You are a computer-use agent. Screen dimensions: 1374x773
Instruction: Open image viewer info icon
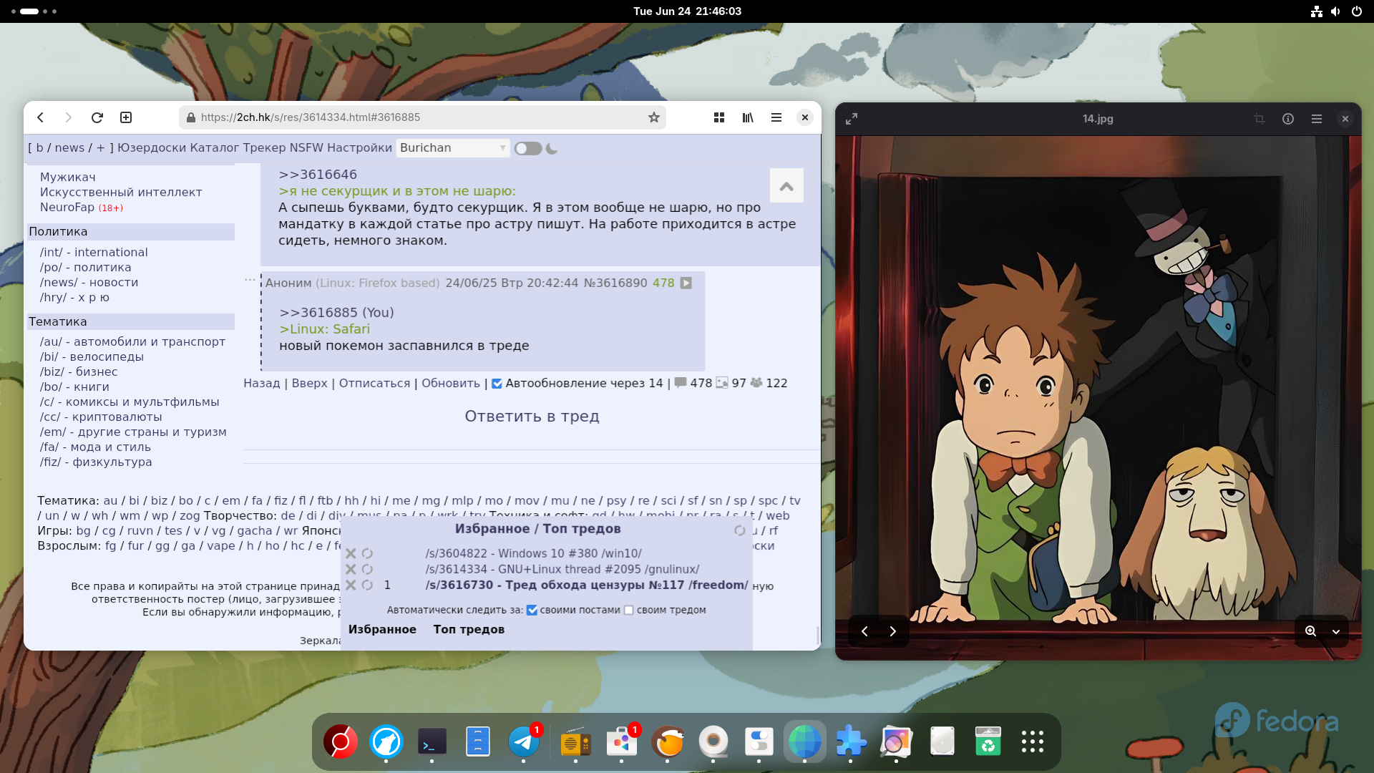(x=1287, y=119)
